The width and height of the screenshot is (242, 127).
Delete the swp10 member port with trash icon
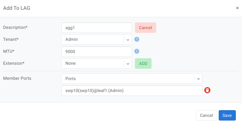(208, 90)
